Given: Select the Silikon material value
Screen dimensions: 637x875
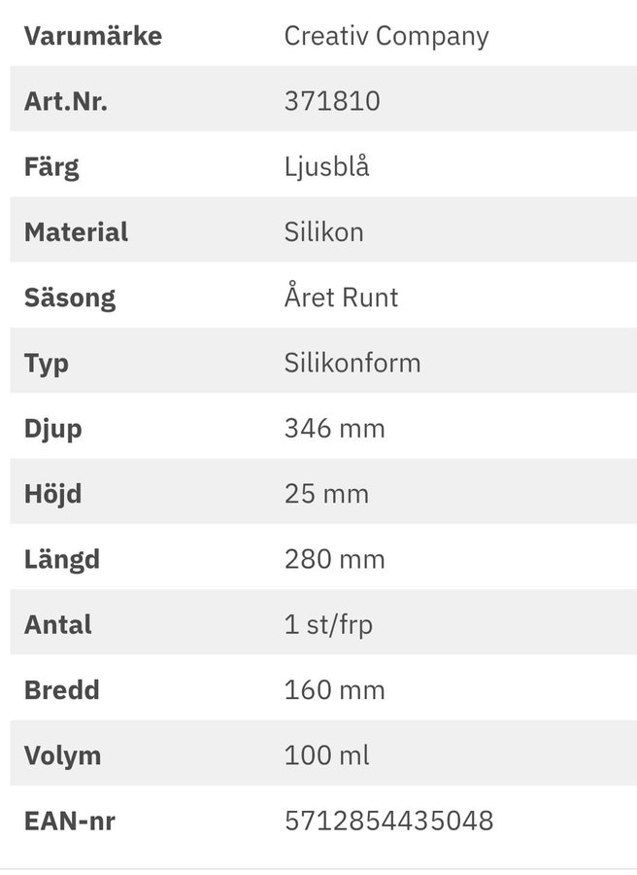Looking at the screenshot, I should click(x=323, y=232).
